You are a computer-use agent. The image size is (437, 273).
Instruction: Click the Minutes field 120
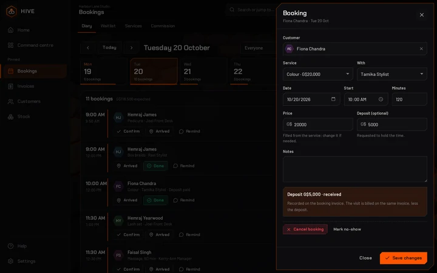tap(410, 99)
